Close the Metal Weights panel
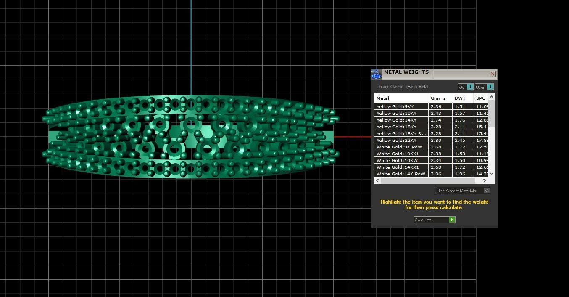Viewport: 569px width, 297px height. pyautogui.click(x=493, y=74)
